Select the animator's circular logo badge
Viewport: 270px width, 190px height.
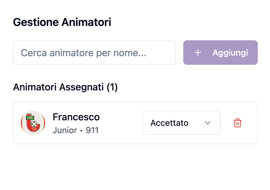[x=33, y=123]
